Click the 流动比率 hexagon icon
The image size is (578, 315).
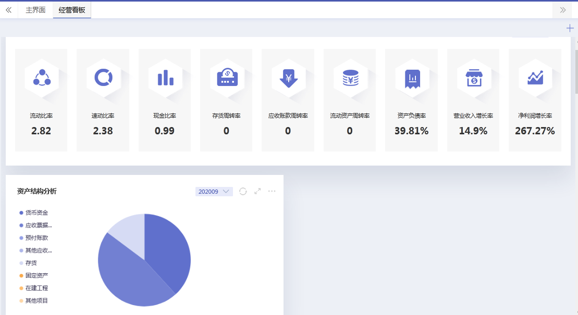tap(41, 78)
